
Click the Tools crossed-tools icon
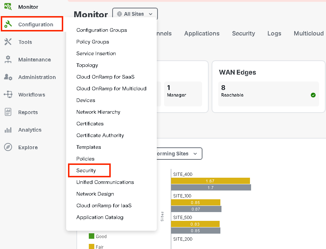point(8,42)
